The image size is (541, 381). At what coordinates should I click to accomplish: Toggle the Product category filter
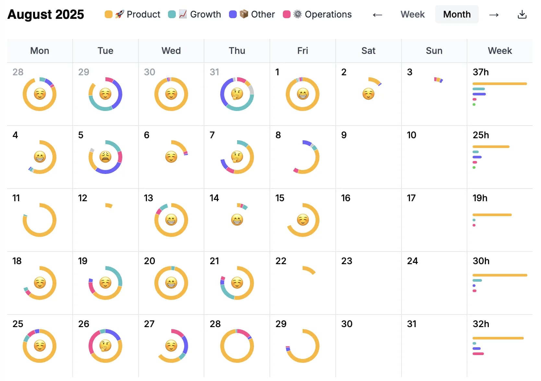[x=132, y=14]
